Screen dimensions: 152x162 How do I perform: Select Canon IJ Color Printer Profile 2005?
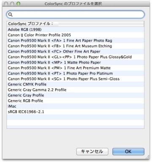(76, 35)
